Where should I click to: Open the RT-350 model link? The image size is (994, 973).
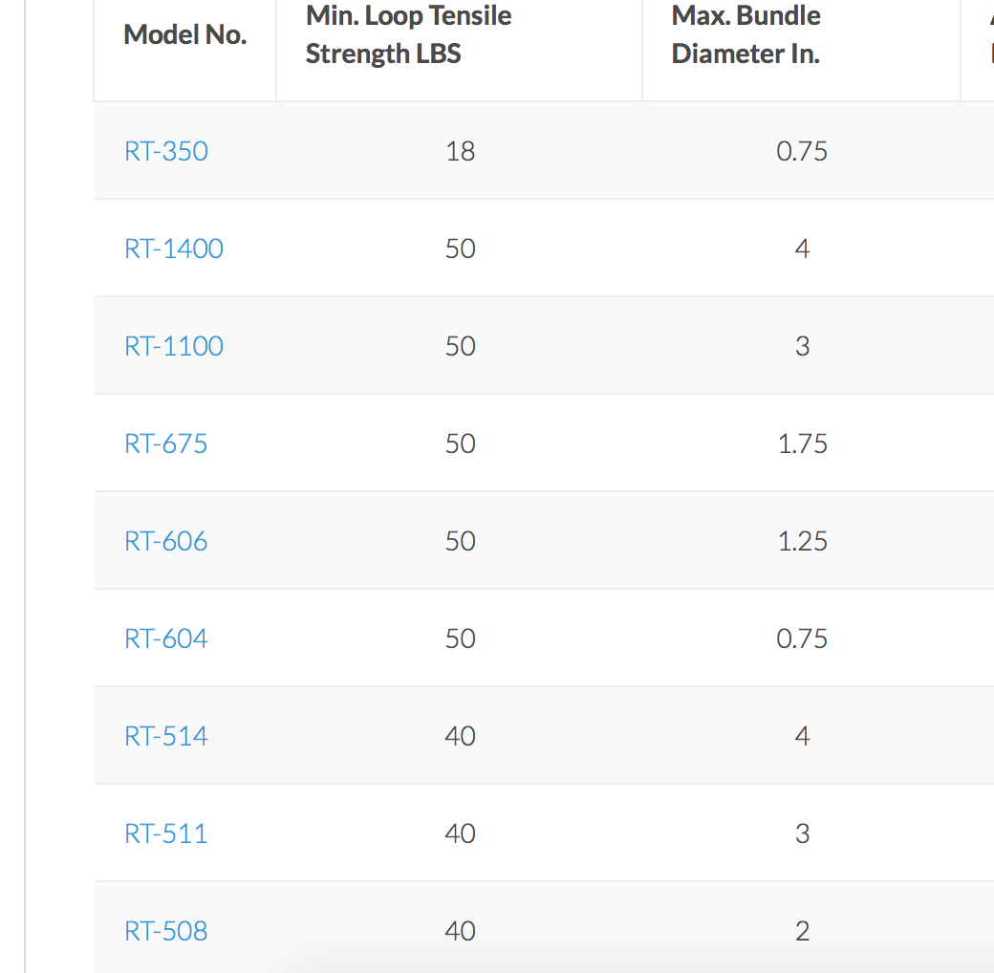point(166,151)
